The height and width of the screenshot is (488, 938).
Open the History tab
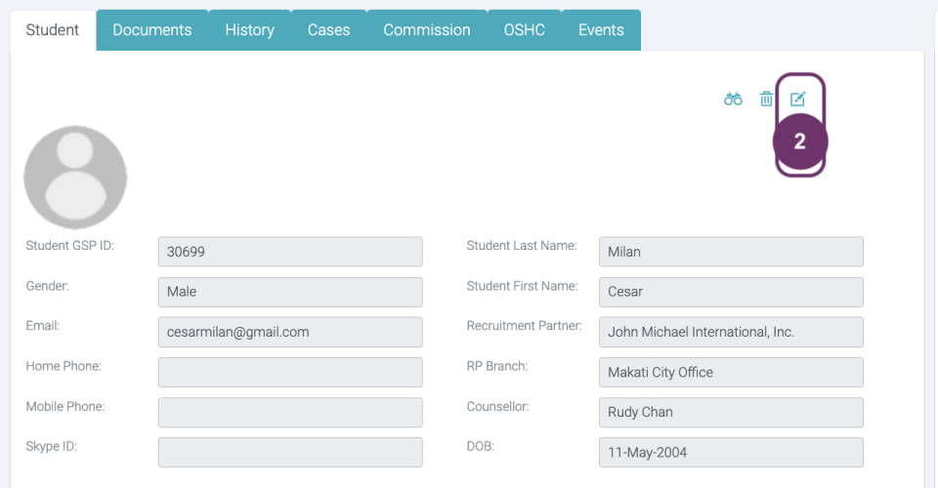(x=249, y=30)
